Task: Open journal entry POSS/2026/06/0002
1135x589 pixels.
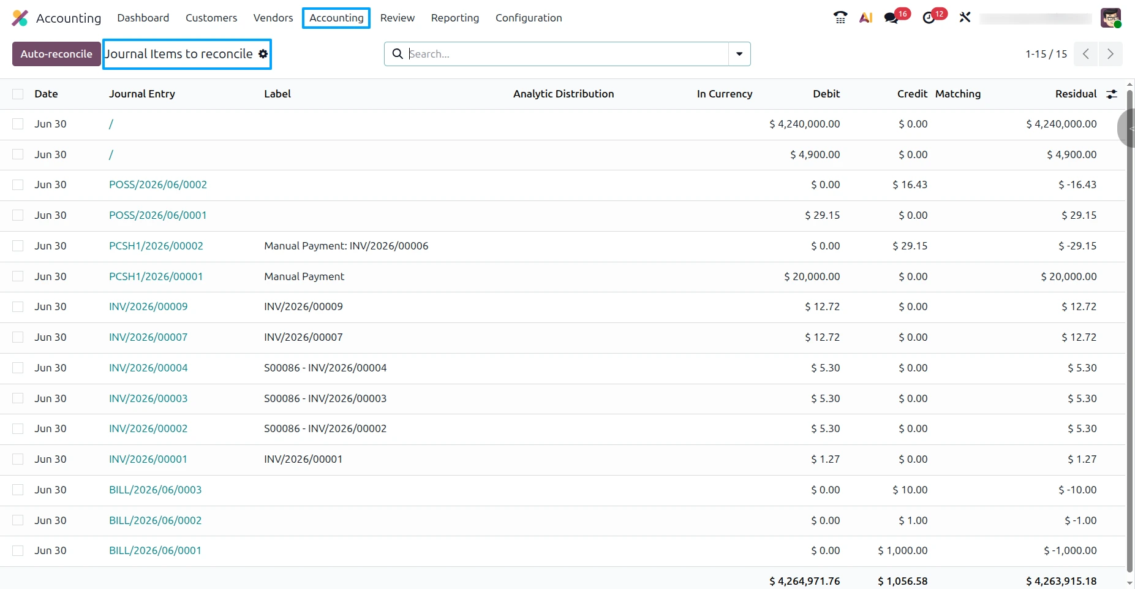Action: (158, 184)
